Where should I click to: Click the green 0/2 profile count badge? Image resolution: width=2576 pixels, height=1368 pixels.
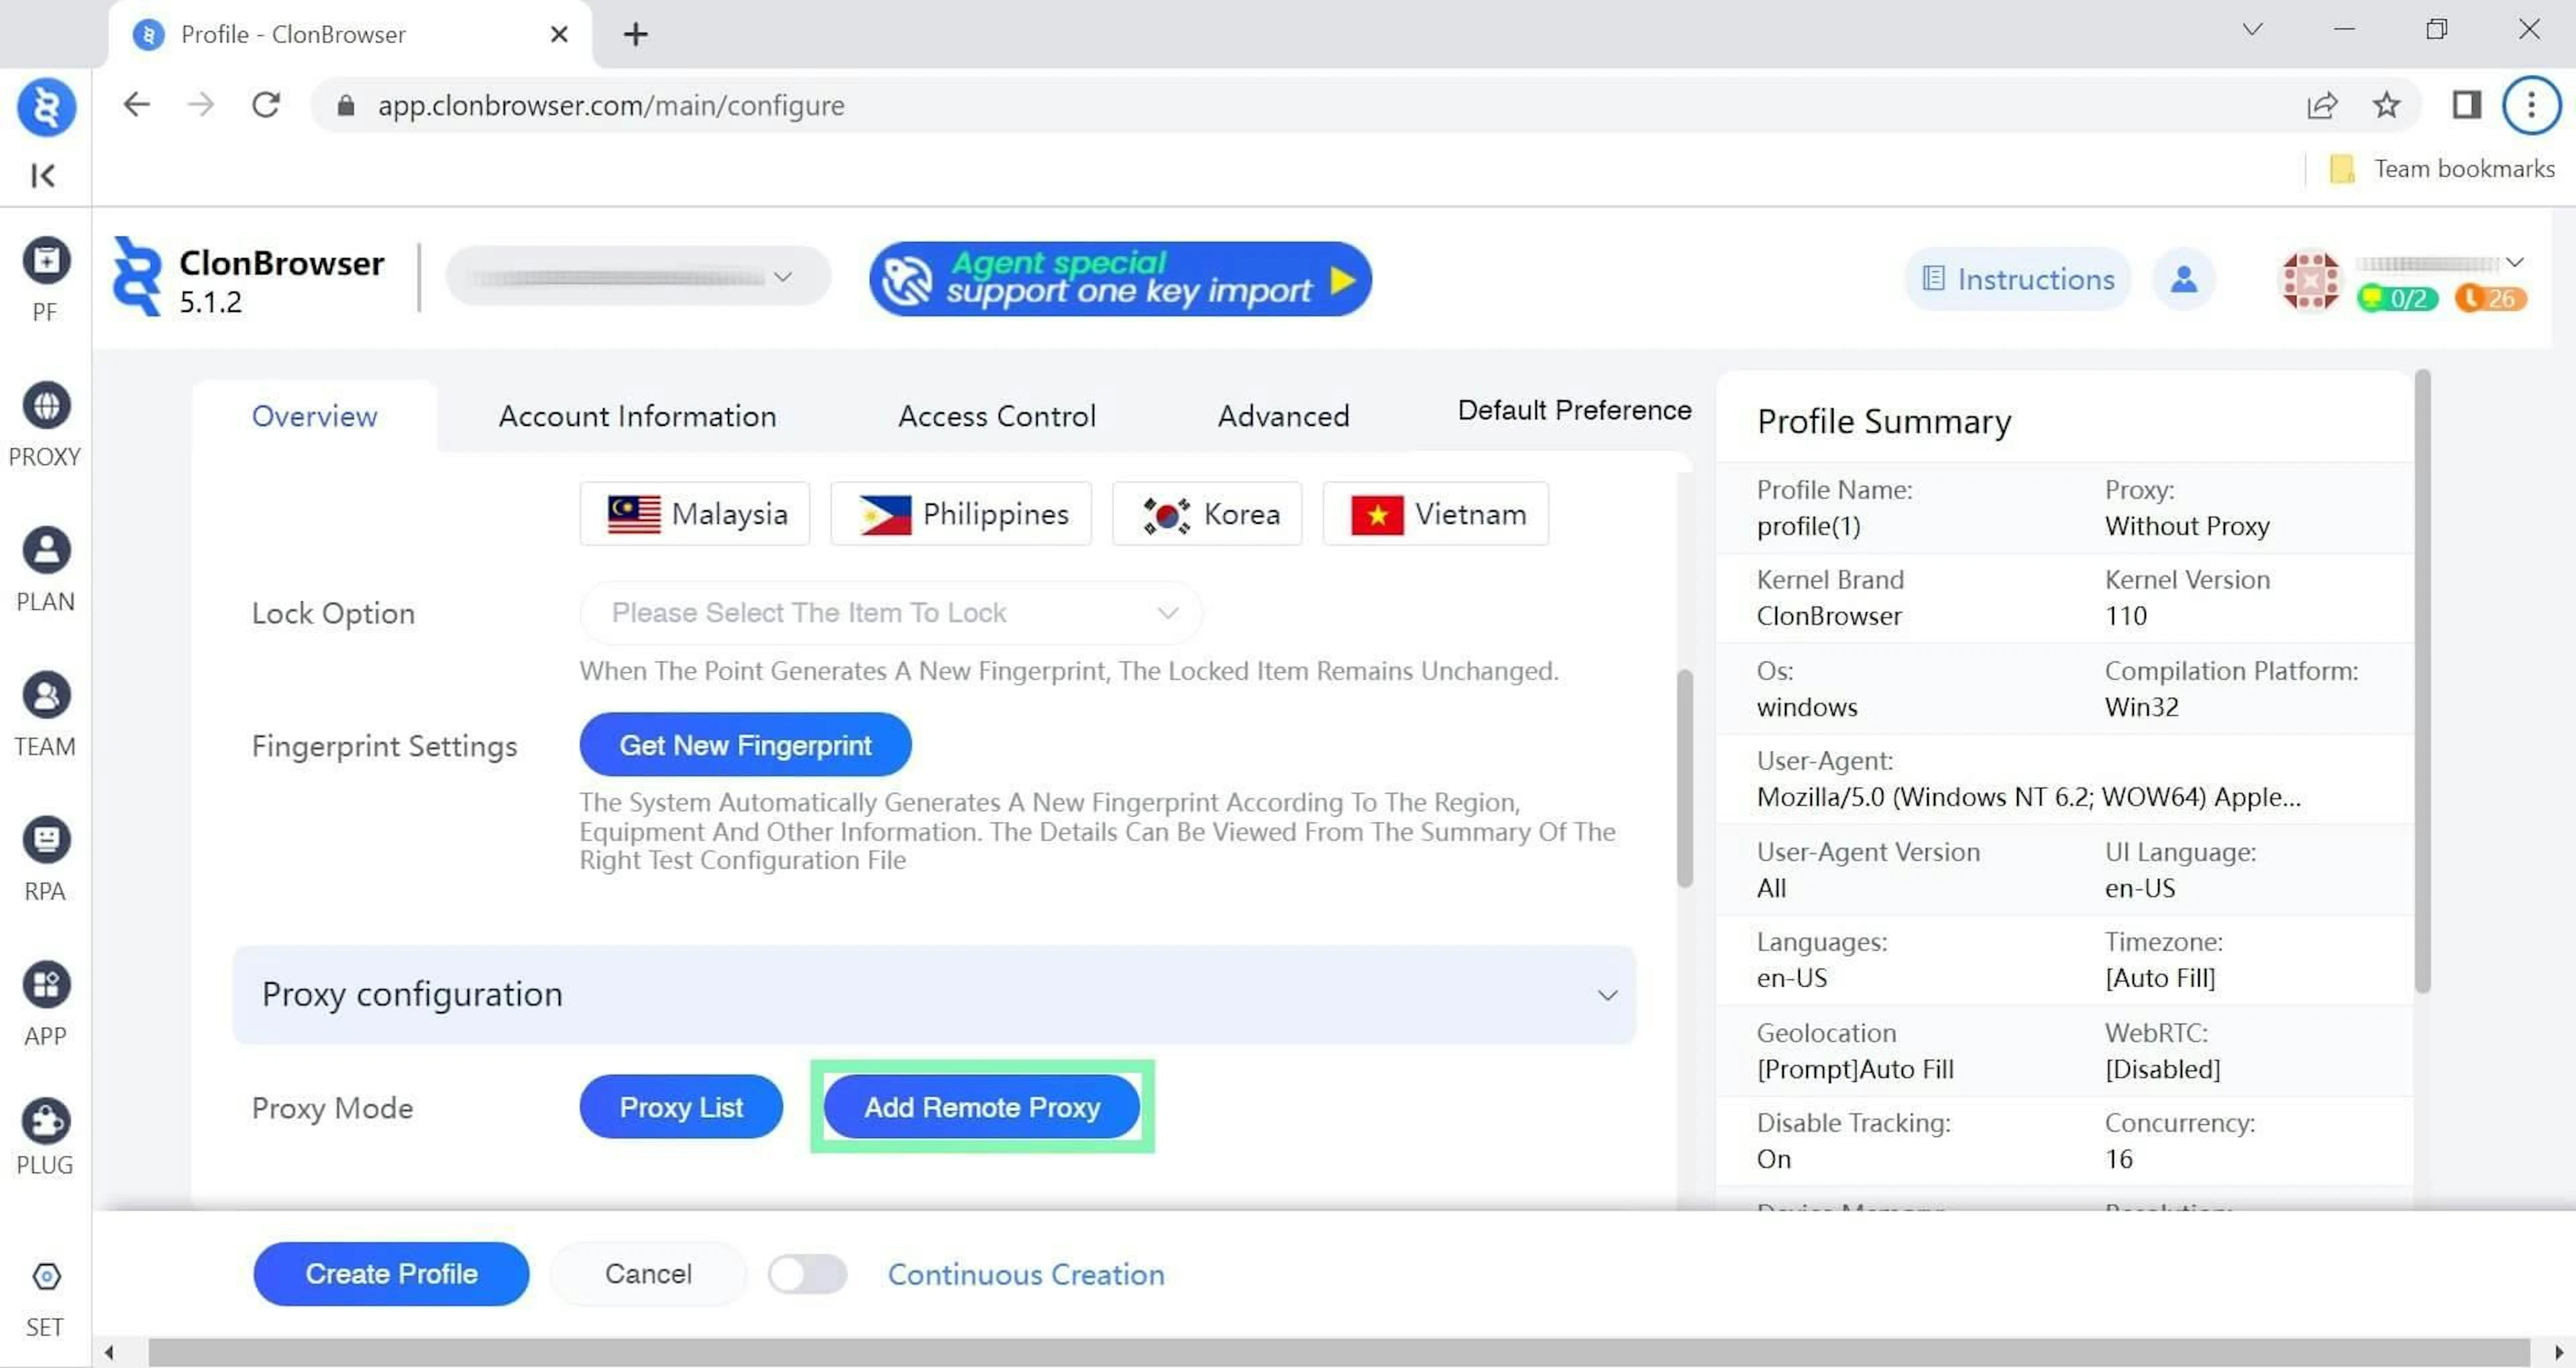pyautogui.click(x=2398, y=298)
